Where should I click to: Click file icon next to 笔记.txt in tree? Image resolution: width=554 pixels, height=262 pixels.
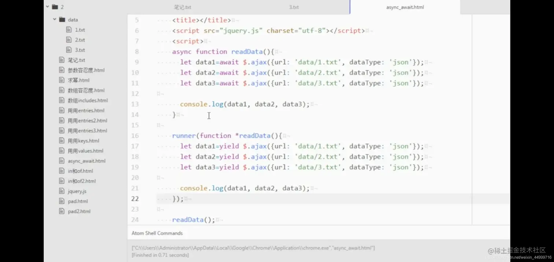tap(61, 60)
